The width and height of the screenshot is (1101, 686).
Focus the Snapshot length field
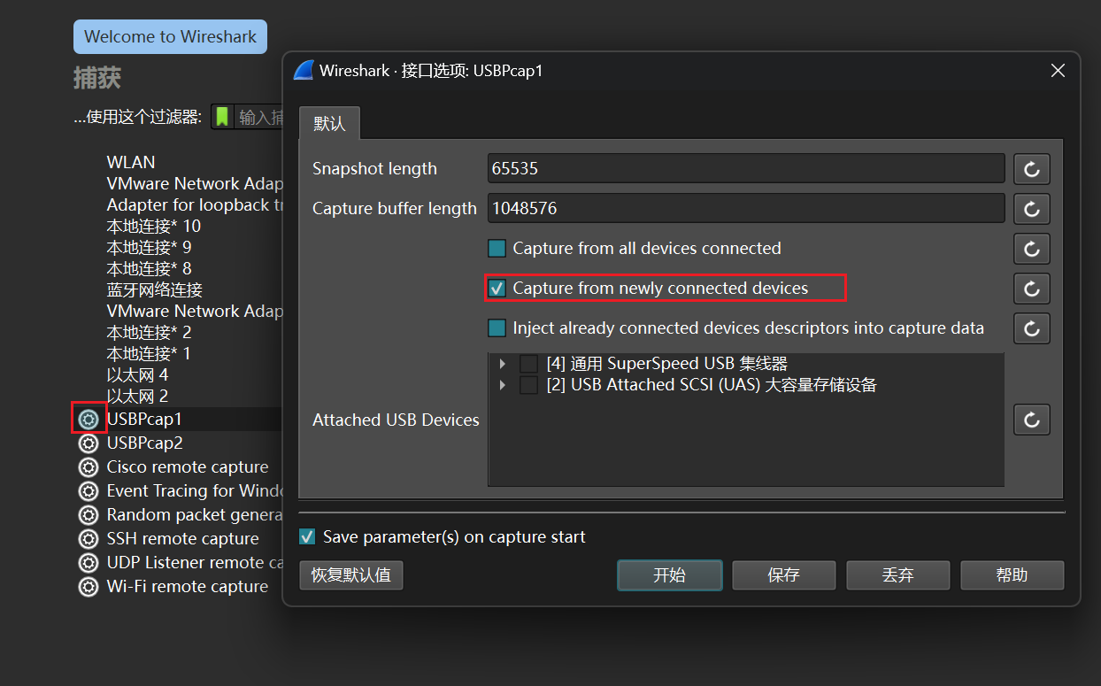[746, 168]
